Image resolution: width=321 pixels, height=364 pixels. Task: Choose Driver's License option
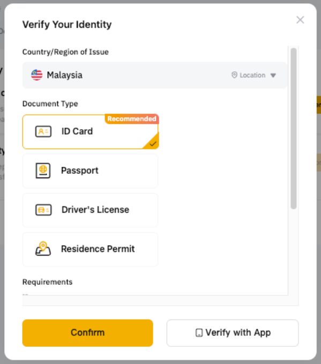click(x=90, y=210)
